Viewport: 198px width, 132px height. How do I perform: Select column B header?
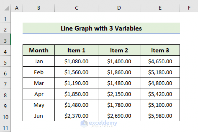[39, 8]
